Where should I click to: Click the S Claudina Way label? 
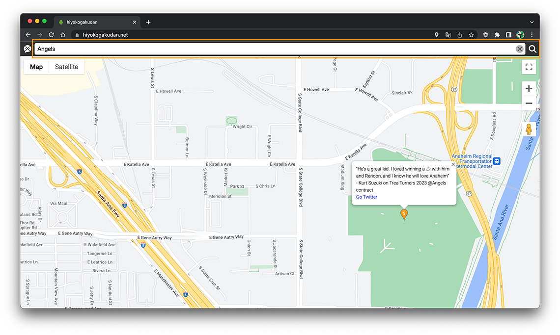[x=96, y=110]
